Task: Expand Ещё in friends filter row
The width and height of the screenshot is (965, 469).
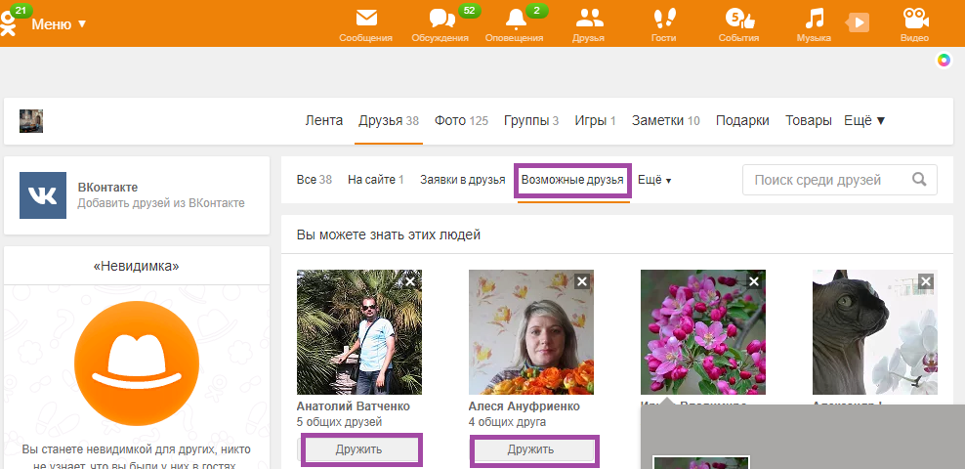Action: 654,181
